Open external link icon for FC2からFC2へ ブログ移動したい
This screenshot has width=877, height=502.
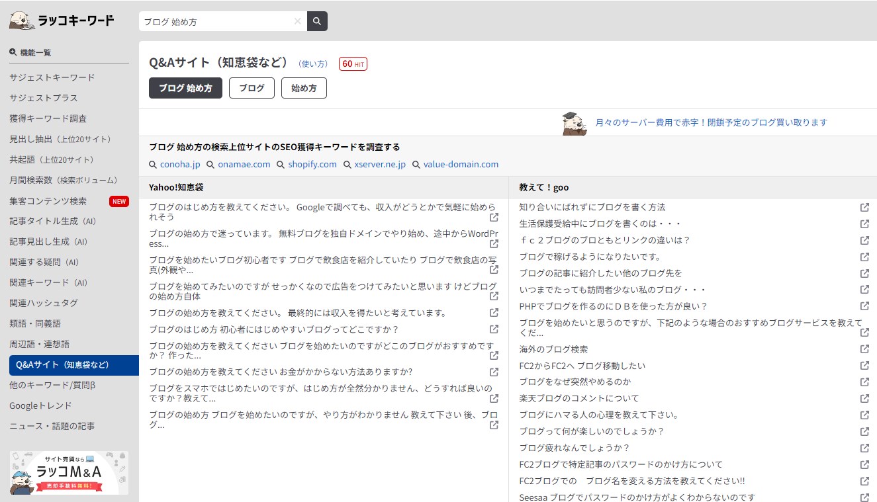(x=864, y=366)
